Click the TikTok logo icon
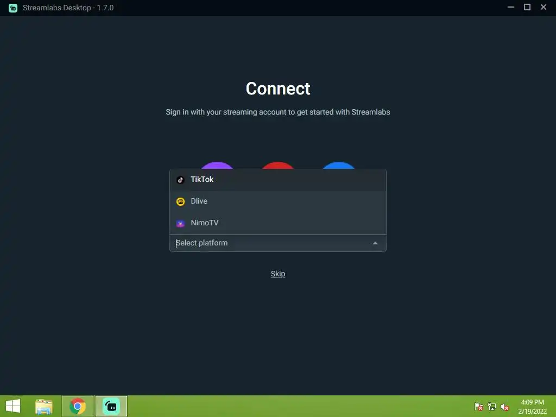 pyautogui.click(x=180, y=180)
